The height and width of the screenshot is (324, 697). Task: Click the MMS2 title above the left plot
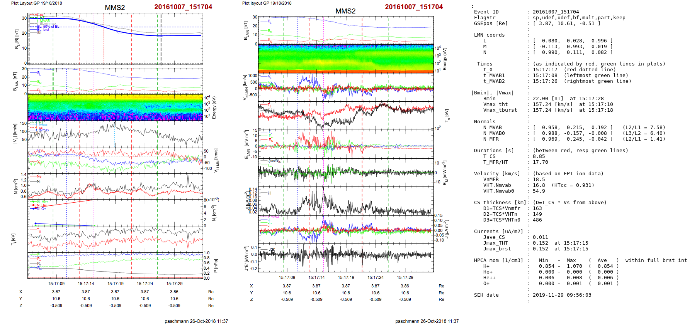click(x=115, y=8)
